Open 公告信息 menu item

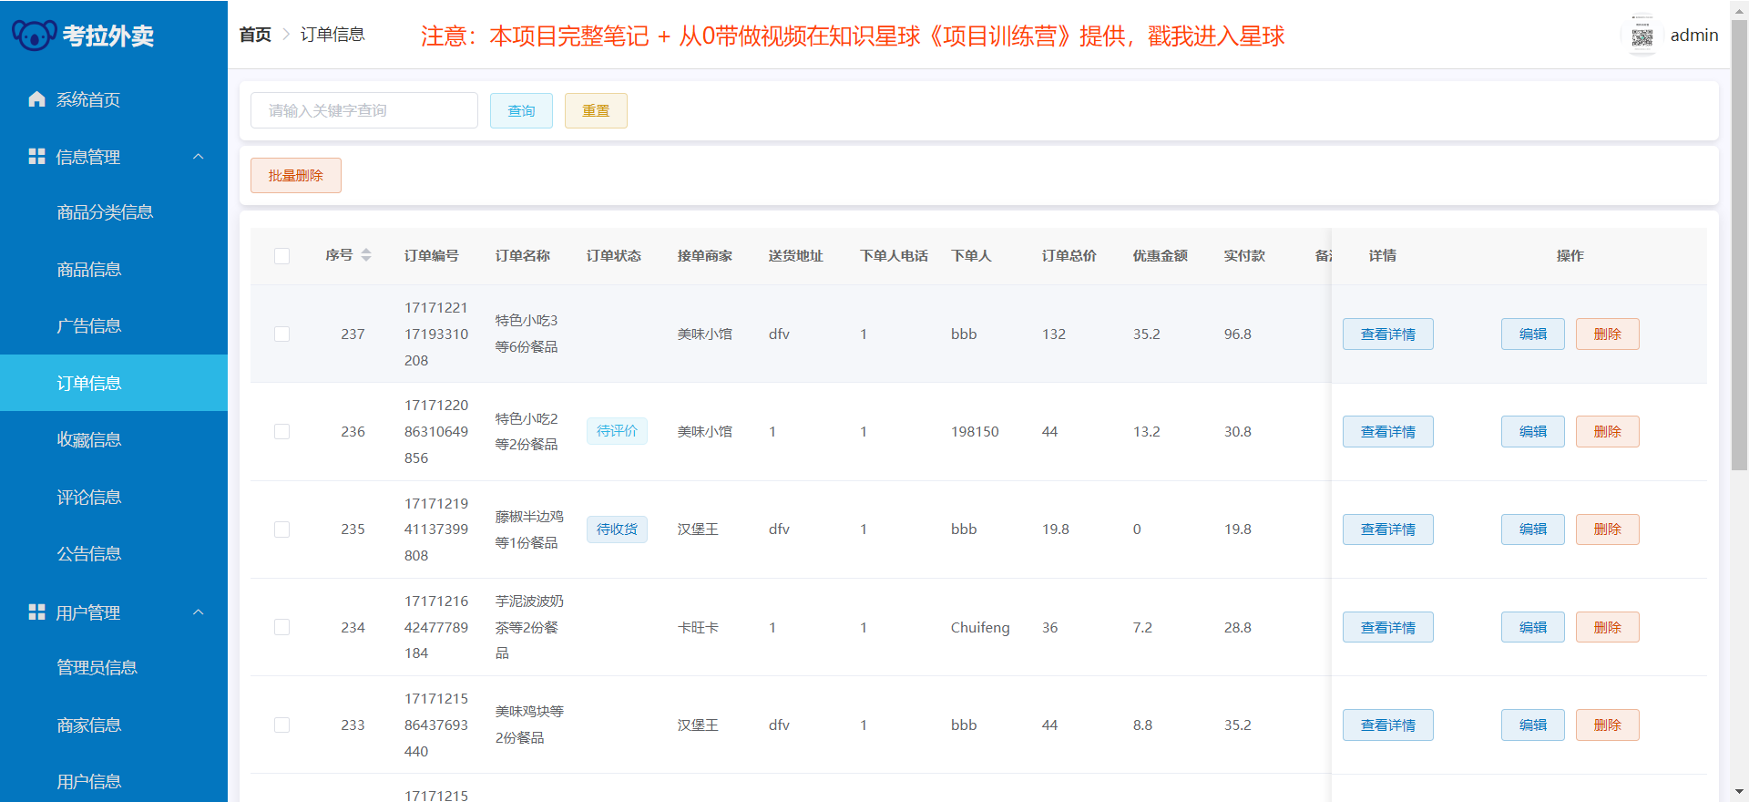pos(114,554)
